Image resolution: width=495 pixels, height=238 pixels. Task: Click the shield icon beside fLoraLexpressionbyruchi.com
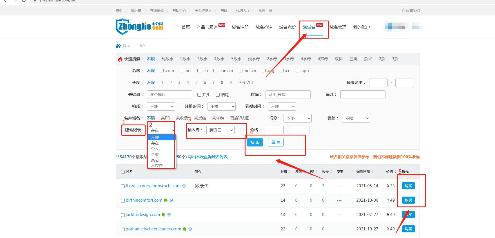click(184, 186)
